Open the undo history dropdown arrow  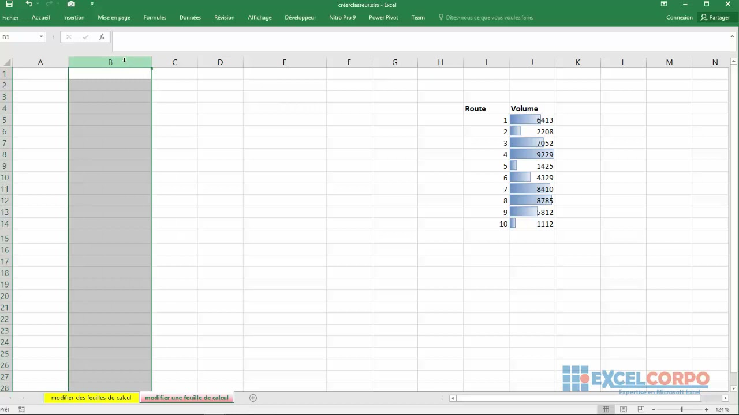[38, 4]
